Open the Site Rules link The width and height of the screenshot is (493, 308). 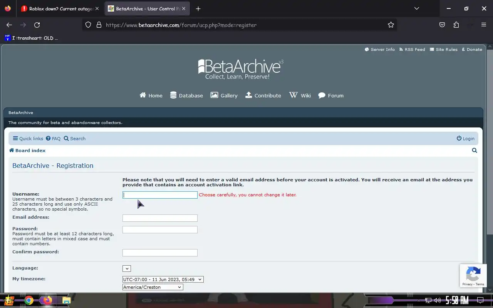(444, 49)
